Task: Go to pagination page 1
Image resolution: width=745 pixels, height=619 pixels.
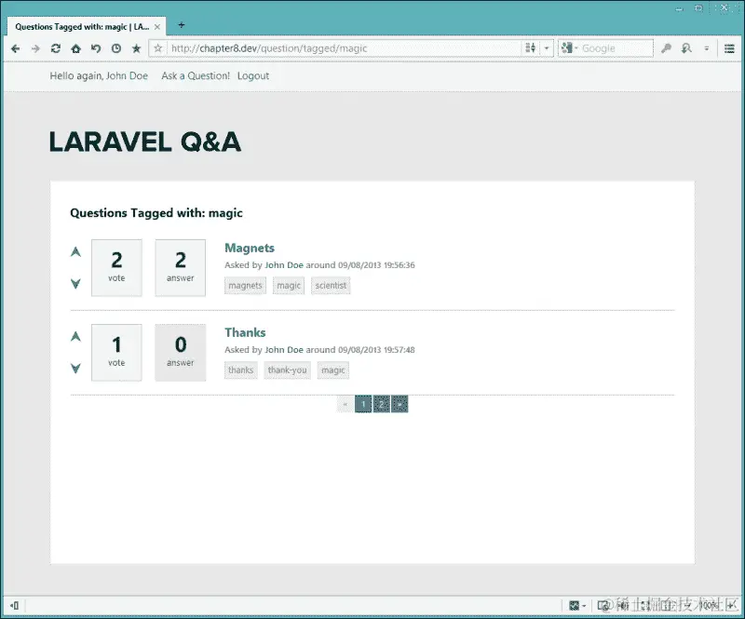Action: click(363, 404)
